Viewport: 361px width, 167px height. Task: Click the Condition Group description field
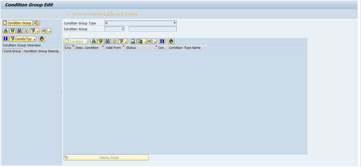[x=153, y=29]
